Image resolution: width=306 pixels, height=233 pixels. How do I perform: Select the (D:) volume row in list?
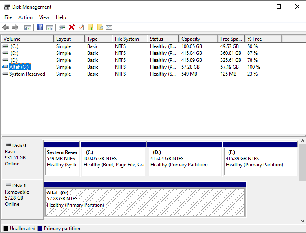tap(15, 53)
